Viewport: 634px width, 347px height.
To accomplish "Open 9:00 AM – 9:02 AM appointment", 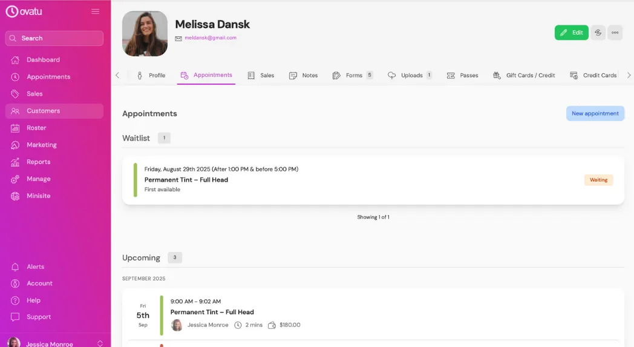I will pyautogui.click(x=373, y=315).
